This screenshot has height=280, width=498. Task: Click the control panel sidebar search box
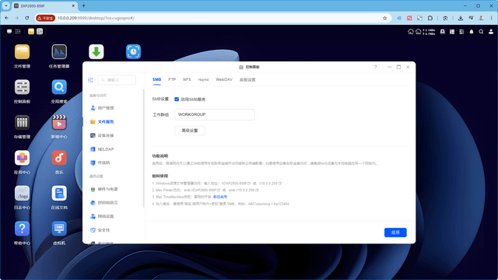[x=117, y=80]
